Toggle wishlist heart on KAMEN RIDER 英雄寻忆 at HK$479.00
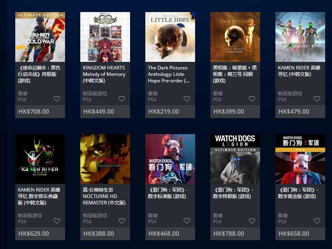Image resolution: width=332 pixels, height=249 pixels. (x=317, y=99)
